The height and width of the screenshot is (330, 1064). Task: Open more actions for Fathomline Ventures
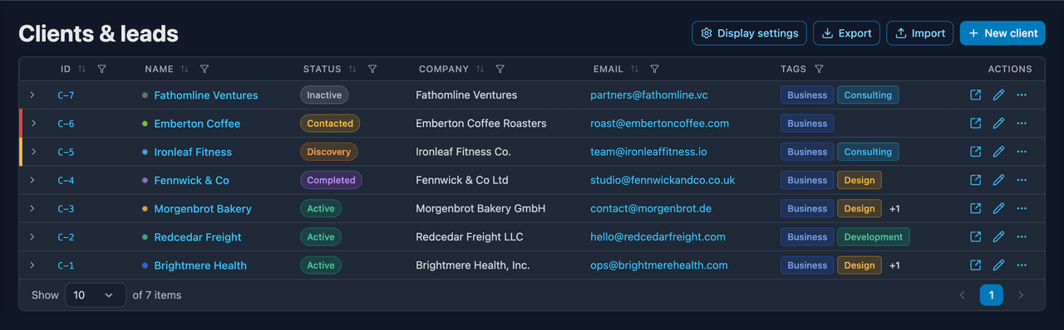point(1022,95)
